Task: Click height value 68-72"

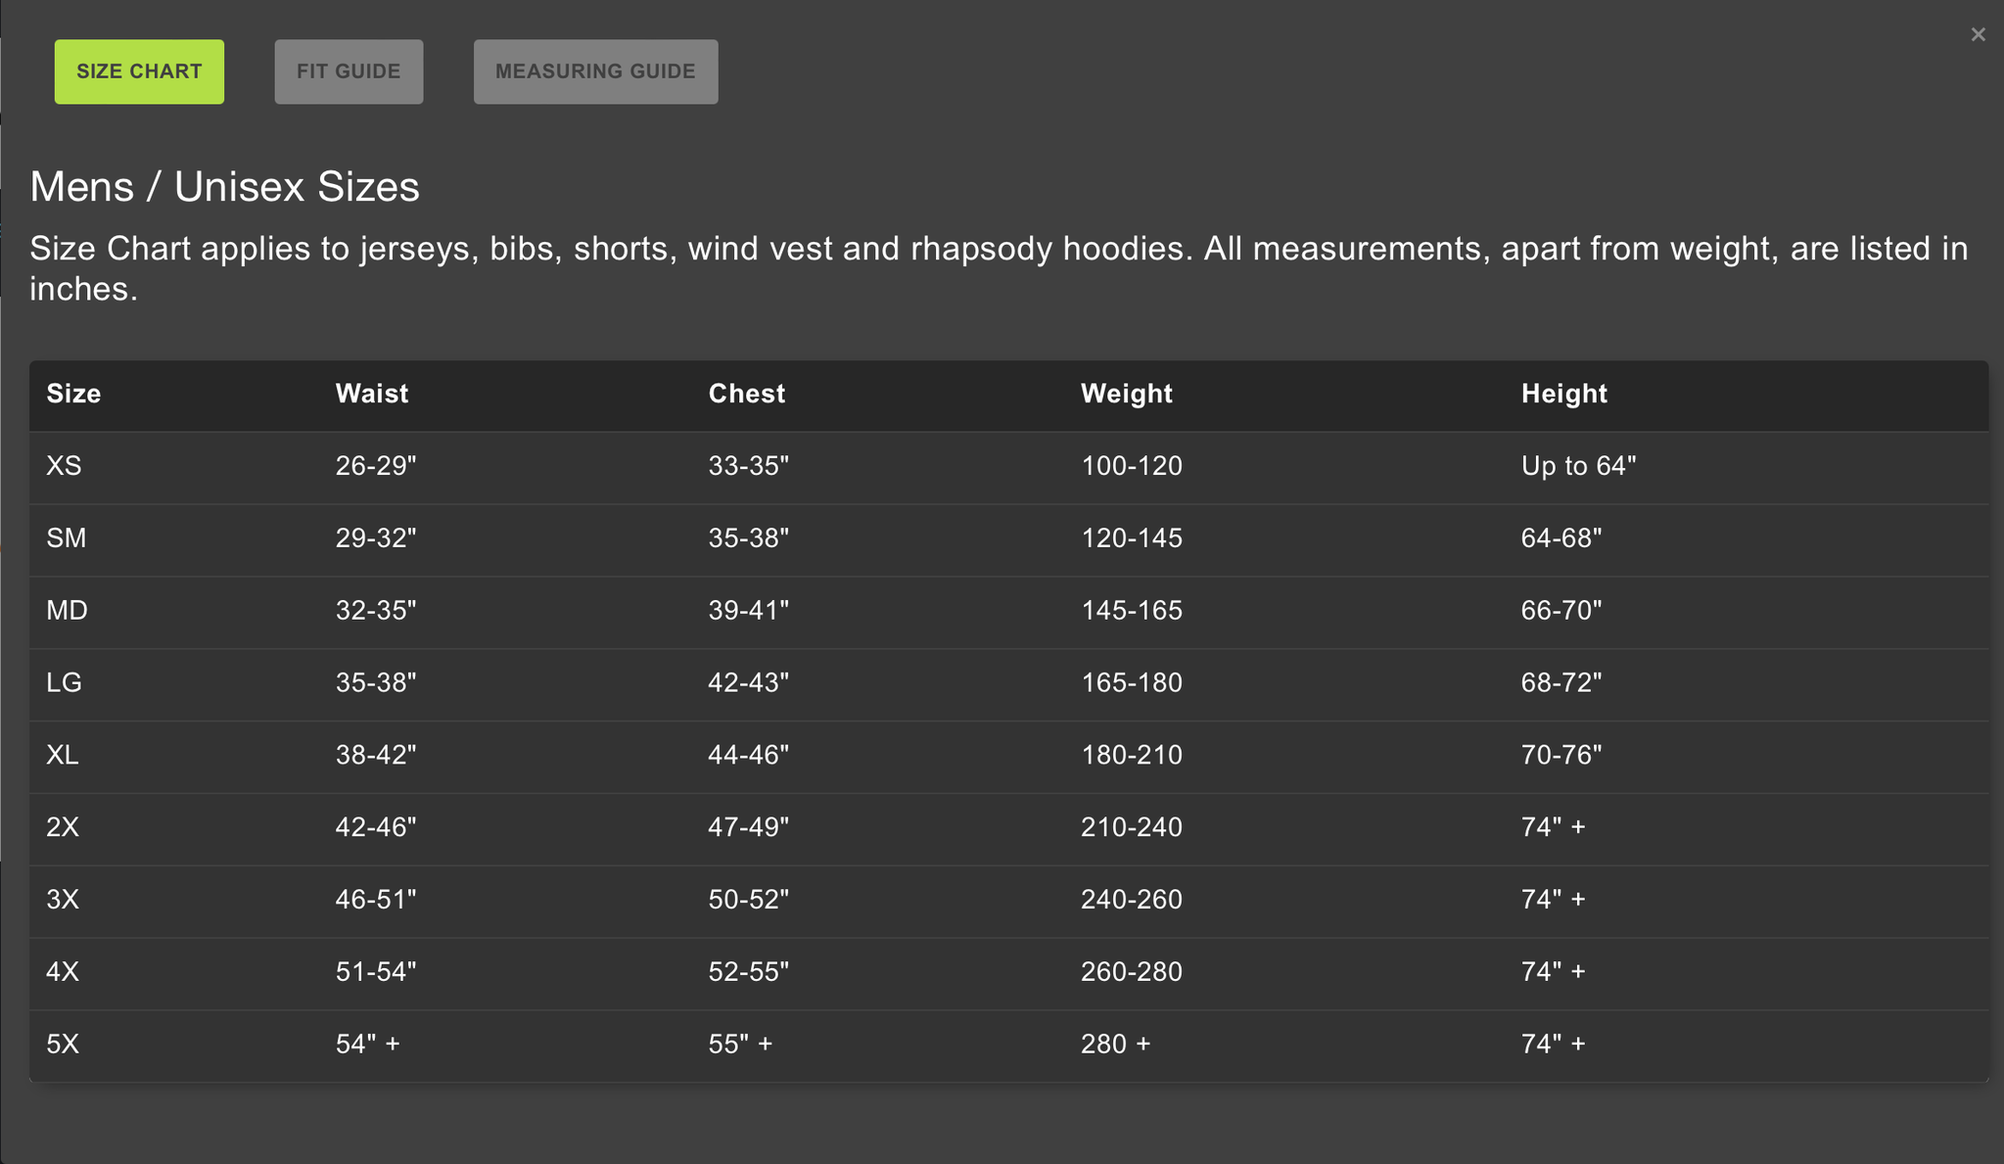Action: (x=1561, y=683)
